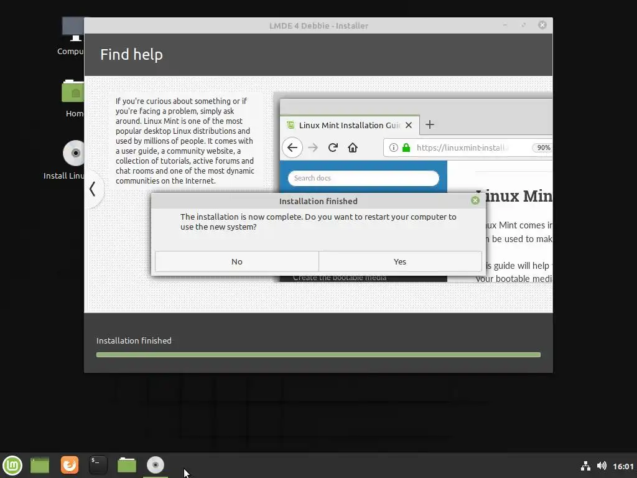
Task: Click the Installation finished status text
Action: pyautogui.click(x=134, y=340)
